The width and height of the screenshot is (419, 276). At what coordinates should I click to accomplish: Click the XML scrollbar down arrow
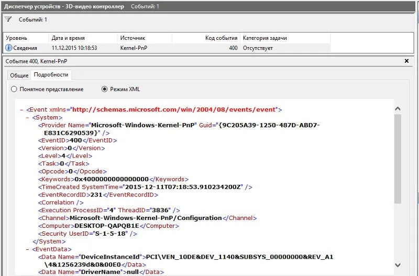tap(398, 265)
